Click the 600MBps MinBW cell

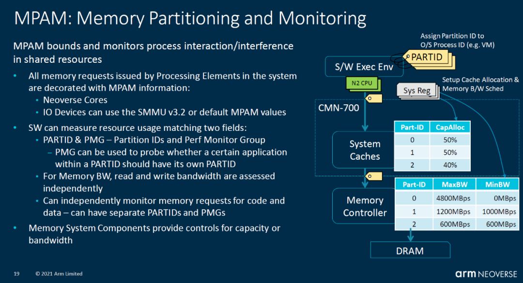coord(497,224)
